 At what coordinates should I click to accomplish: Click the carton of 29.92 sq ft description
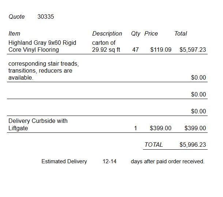(x=106, y=46)
